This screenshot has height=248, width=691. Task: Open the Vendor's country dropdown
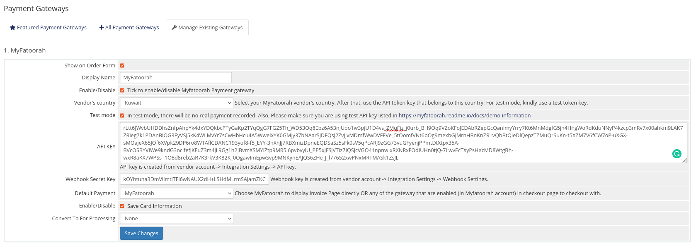pyautogui.click(x=177, y=103)
